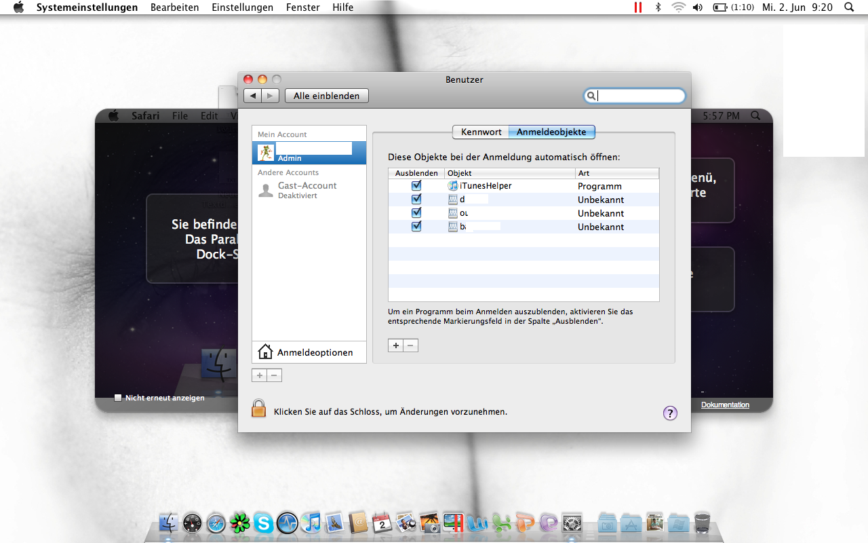The image size is (868, 543).
Task: Open the Bearbeiten menu
Action: click(175, 7)
